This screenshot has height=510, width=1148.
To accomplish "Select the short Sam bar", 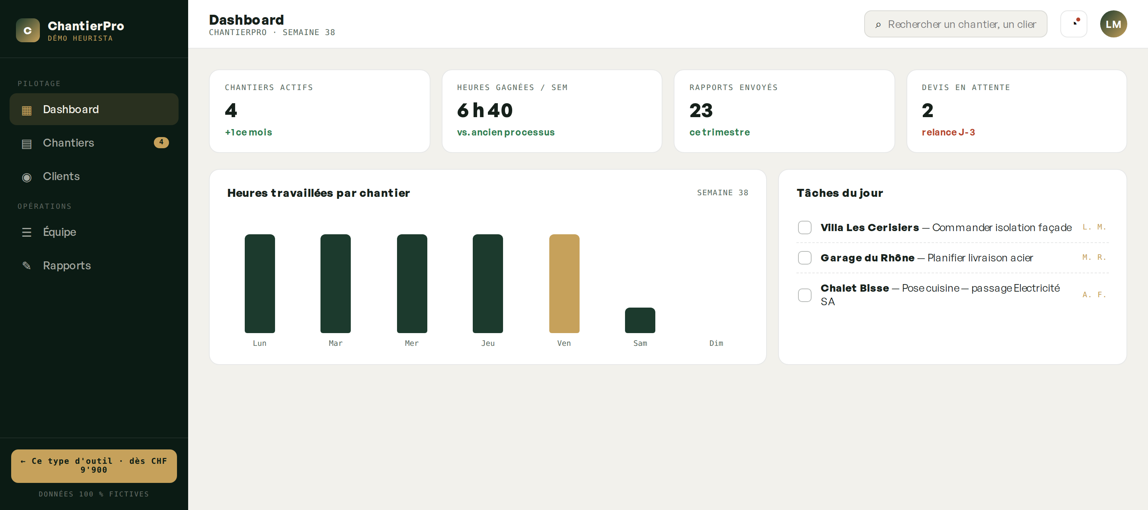I will [x=640, y=320].
